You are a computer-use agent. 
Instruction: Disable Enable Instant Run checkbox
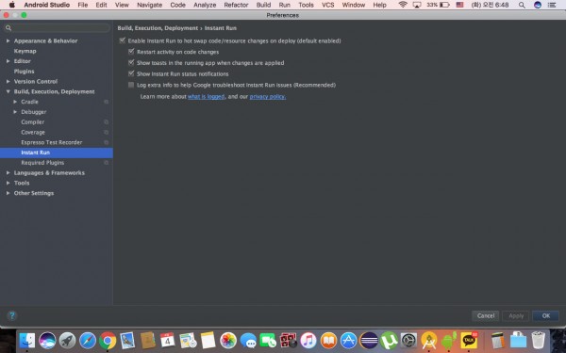(x=123, y=40)
